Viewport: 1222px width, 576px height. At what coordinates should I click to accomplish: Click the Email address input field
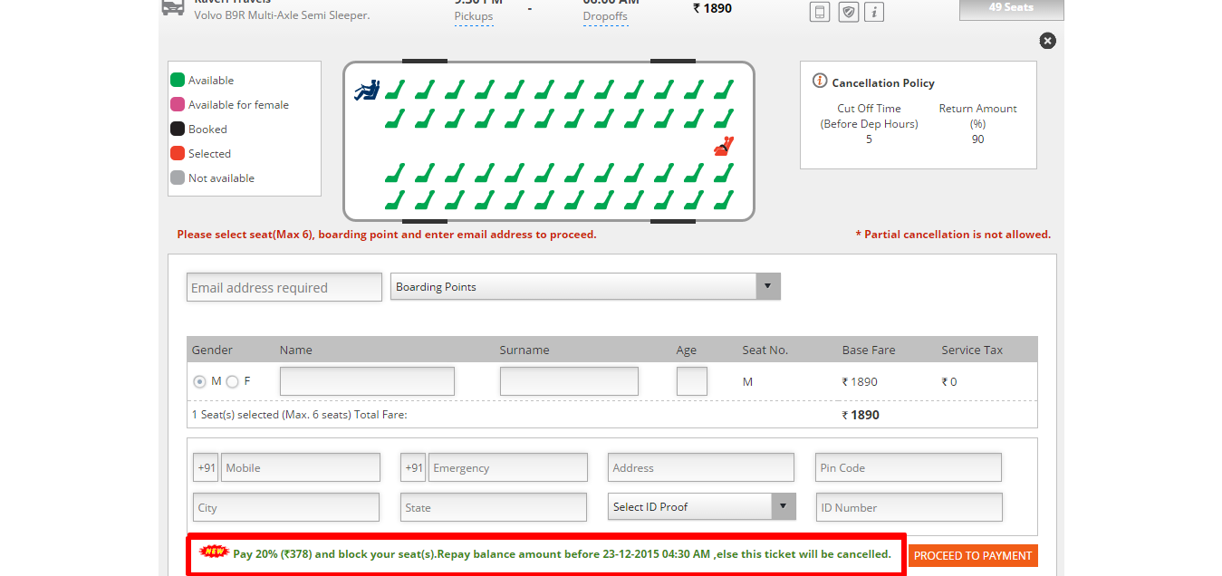point(284,288)
